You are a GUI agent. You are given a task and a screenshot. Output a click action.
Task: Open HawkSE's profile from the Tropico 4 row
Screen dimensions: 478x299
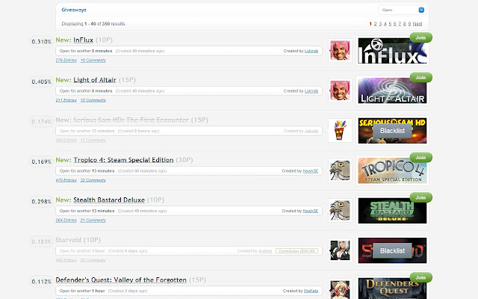(311, 171)
